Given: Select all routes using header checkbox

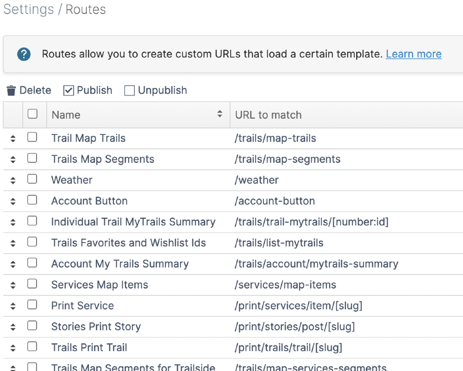Looking at the screenshot, I should coord(33,114).
